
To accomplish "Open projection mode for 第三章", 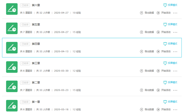I will tap(170, 63).
